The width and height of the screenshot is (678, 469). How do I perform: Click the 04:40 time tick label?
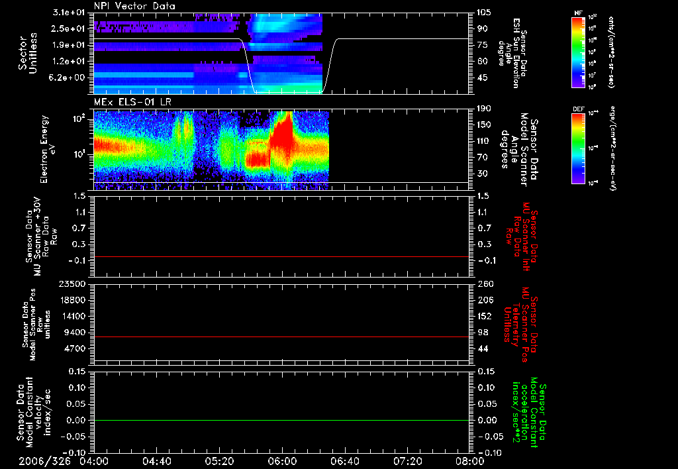156,462
